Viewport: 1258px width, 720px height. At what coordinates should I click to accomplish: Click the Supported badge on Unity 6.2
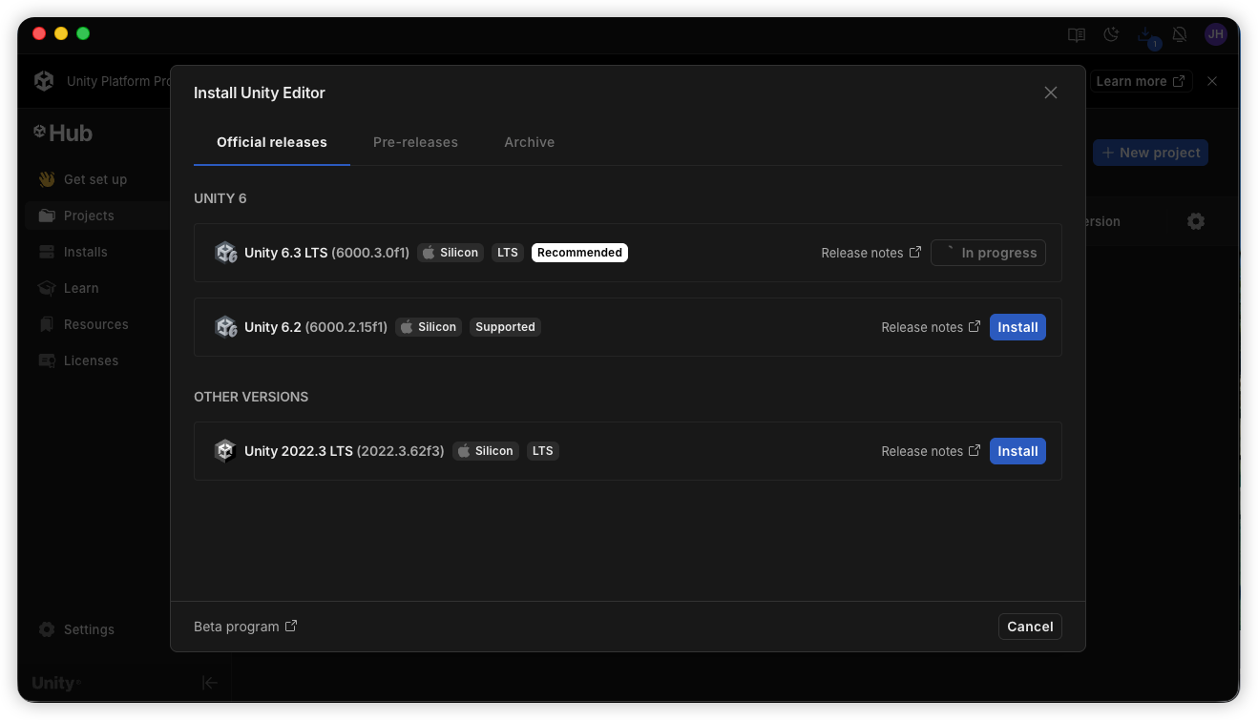505,327
